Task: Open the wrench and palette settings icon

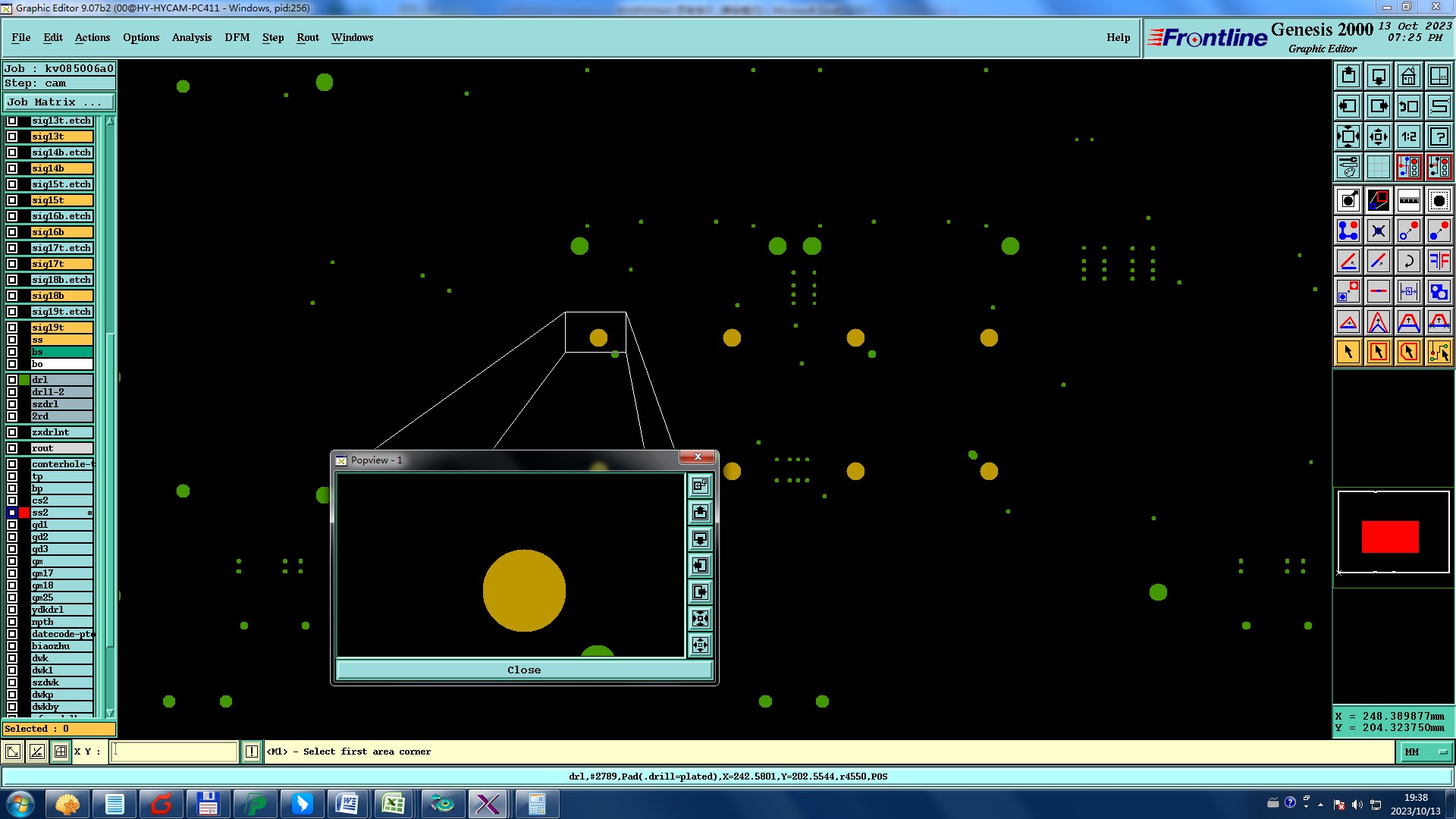Action: (1348, 167)
